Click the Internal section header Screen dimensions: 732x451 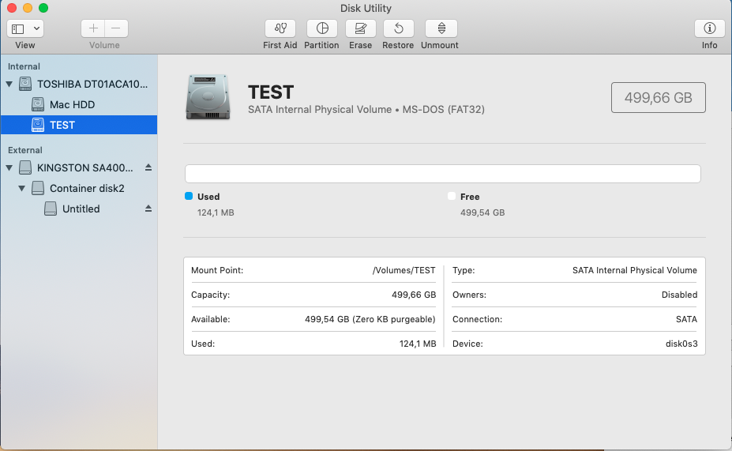24,66
